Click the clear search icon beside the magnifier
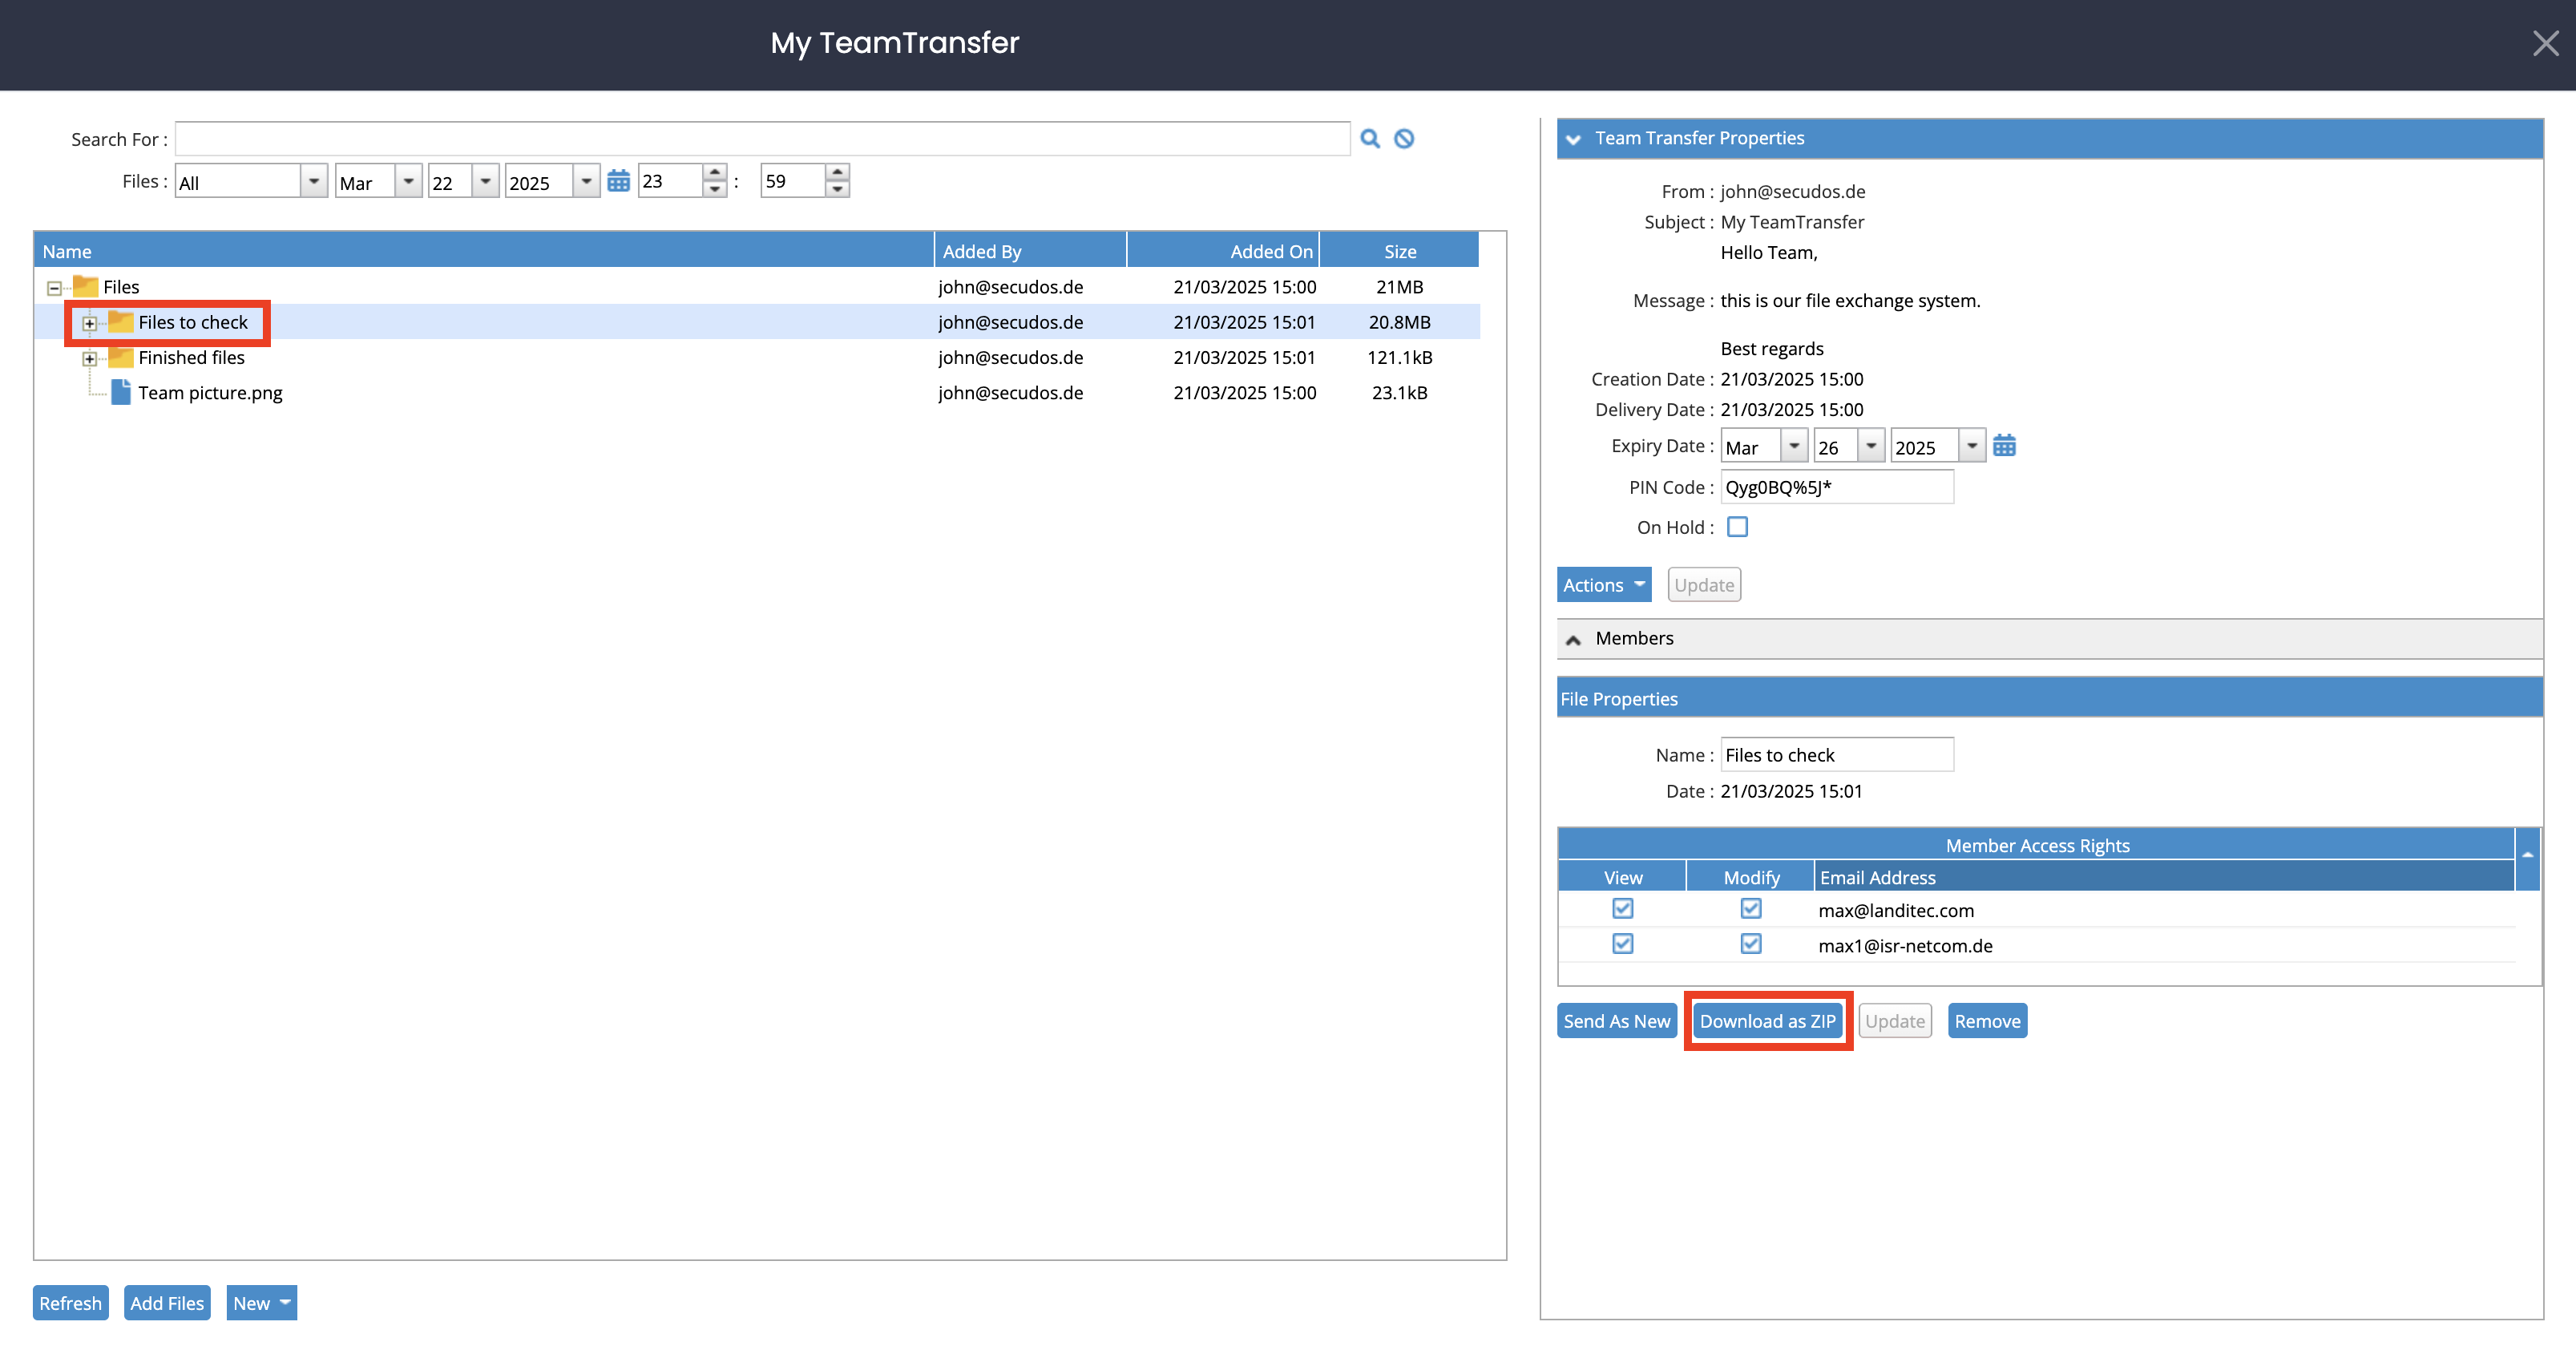Image resolution: width=2576 pixels, height=1350 pixels. [1403, 138]
